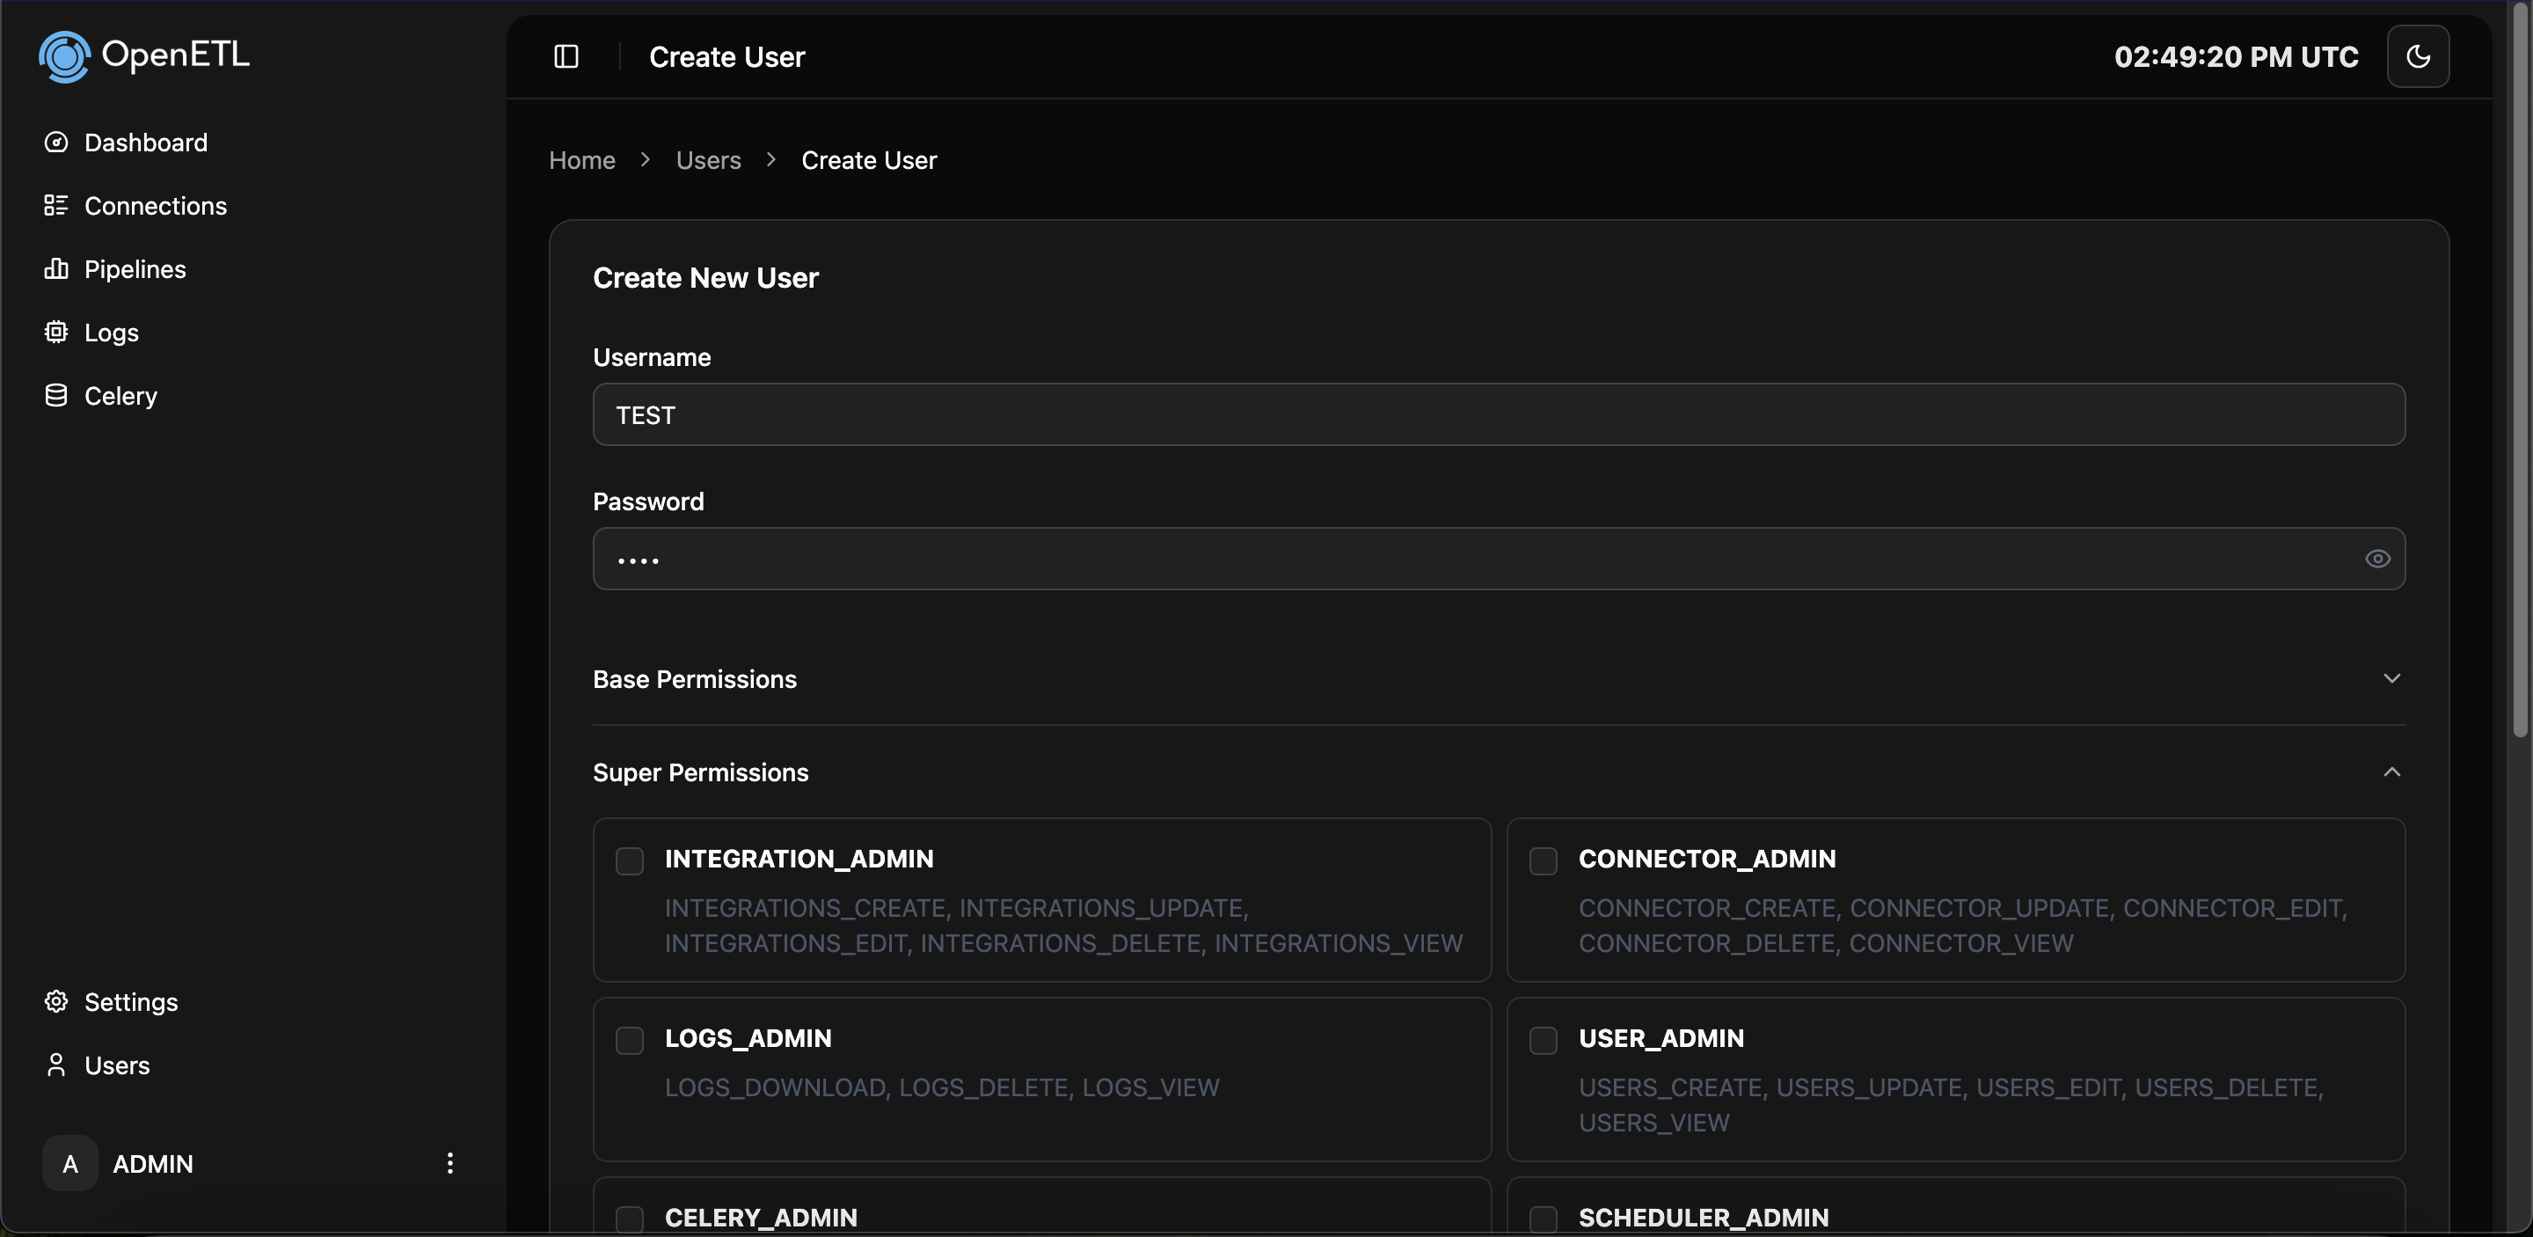Viewport: 2533px width, 1237px height.
Task: Click the OpenETL logo icon
Action: [64, 56]
